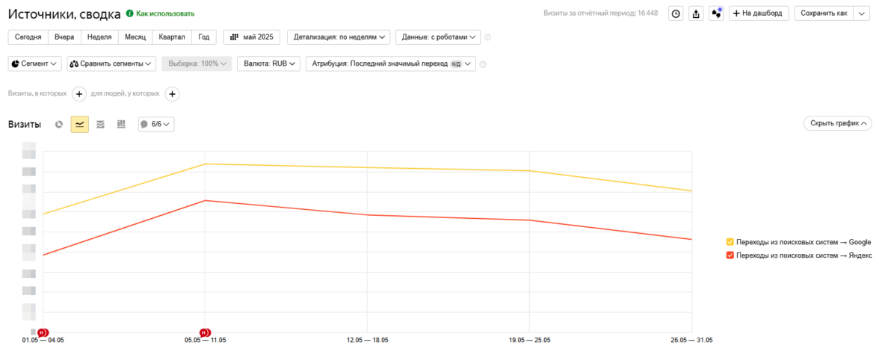The image size is (879, 363).
Task: Add a people condition with the second plus button
Action: click(172, 94)
